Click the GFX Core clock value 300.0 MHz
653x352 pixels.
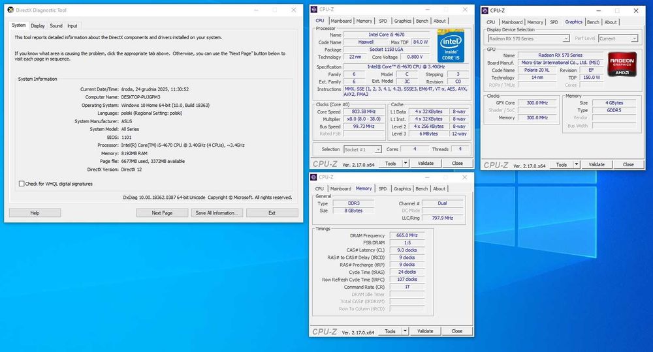tap(537, 102)
